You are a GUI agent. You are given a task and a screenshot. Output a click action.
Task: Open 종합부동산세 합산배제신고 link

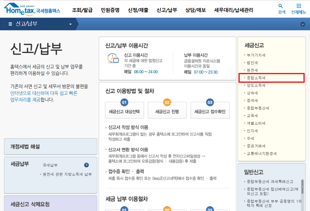[x=272, y=191]
